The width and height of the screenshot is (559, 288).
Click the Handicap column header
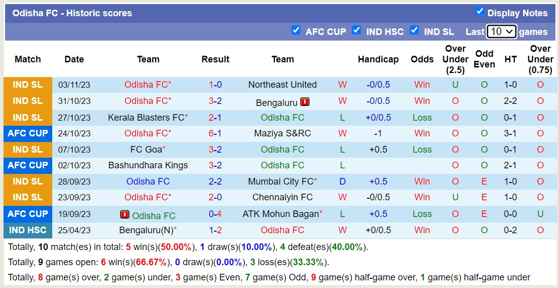pyautogui.click(x=378, y=59)
